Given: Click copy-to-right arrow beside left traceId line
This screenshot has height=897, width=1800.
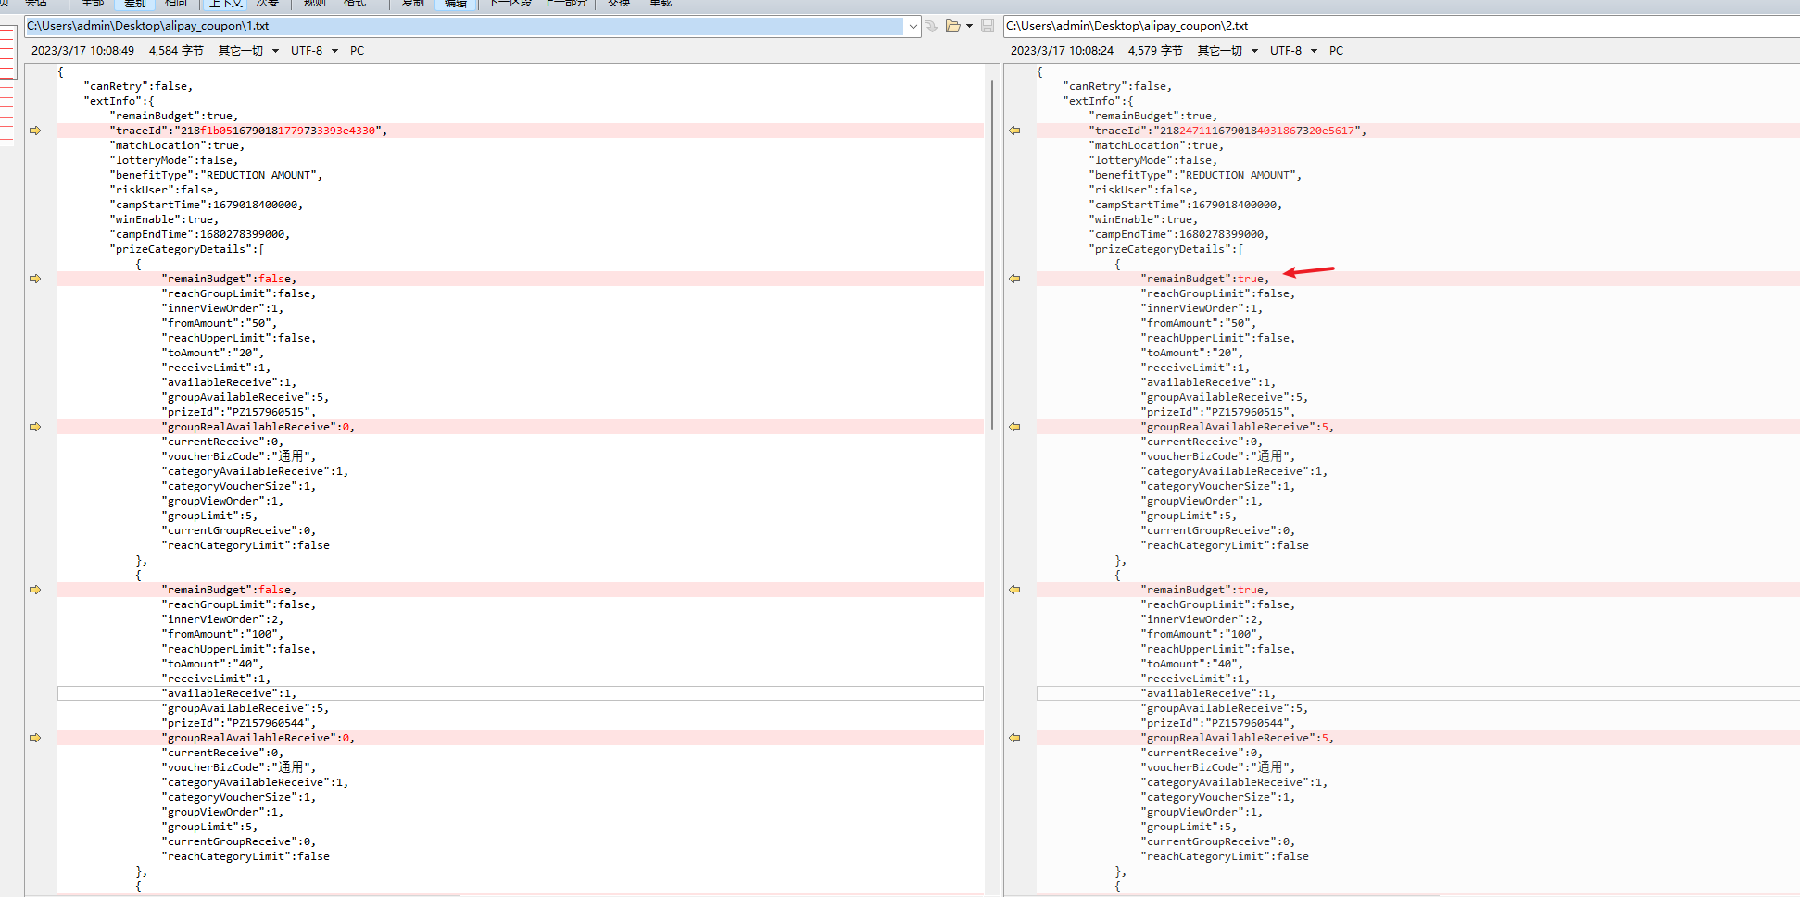Looking at the screenshot, I should [x=35, y=131].
